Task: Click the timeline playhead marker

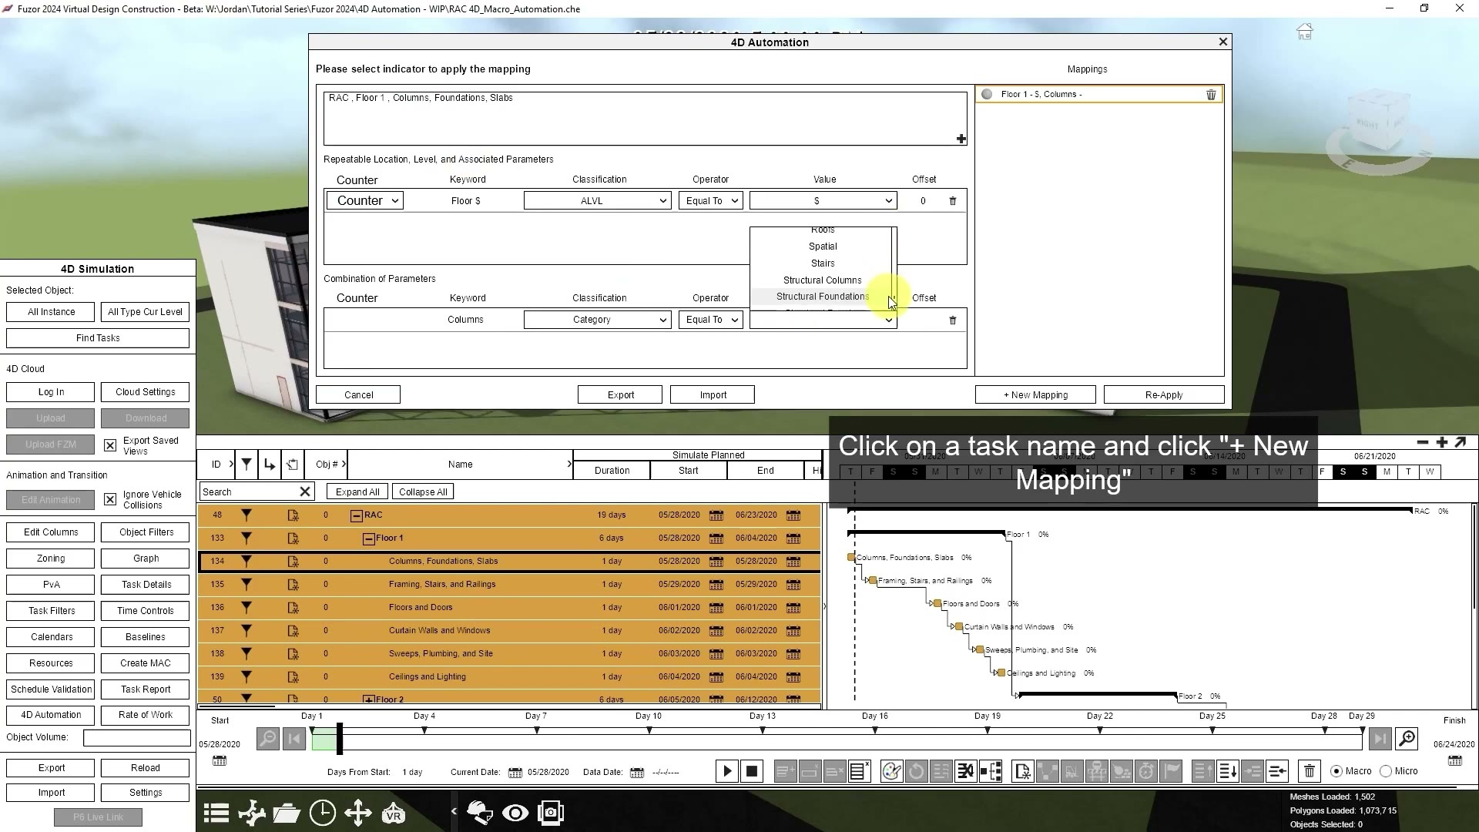Action: tap(339, 740)
